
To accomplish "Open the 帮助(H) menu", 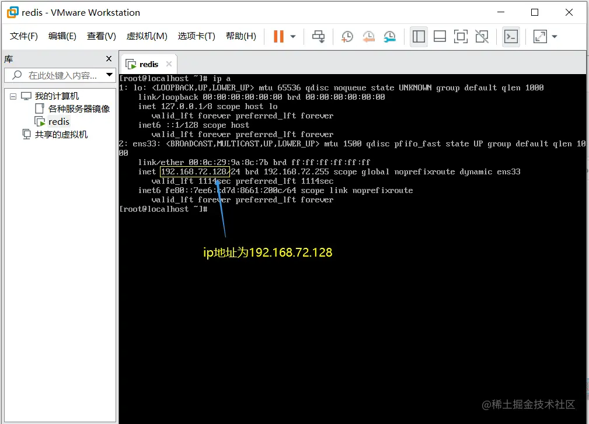I will click(x=241, y=36).
